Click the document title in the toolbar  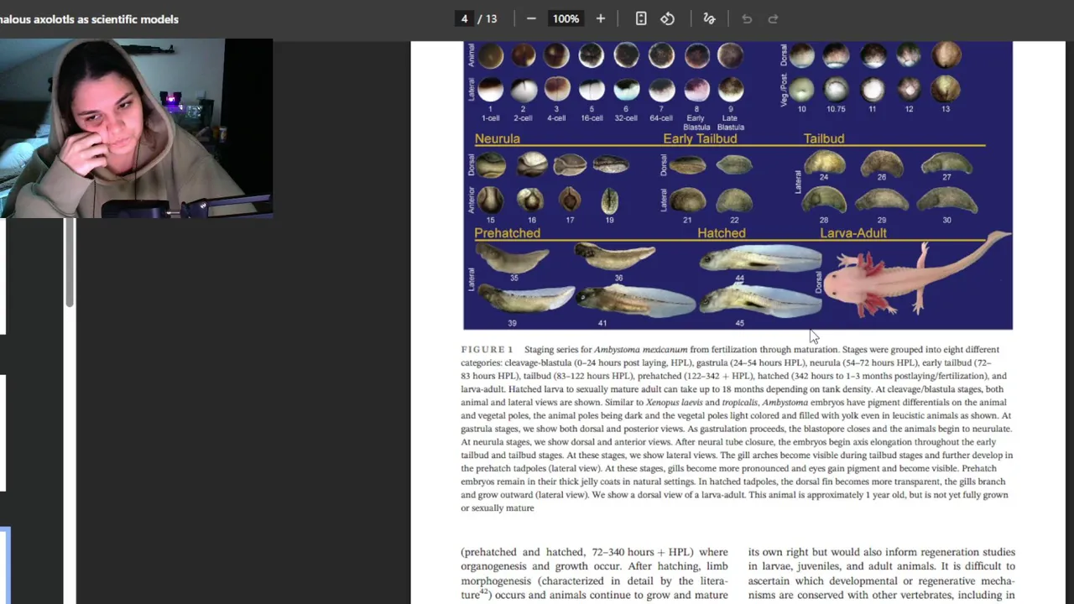pos(89,18)
